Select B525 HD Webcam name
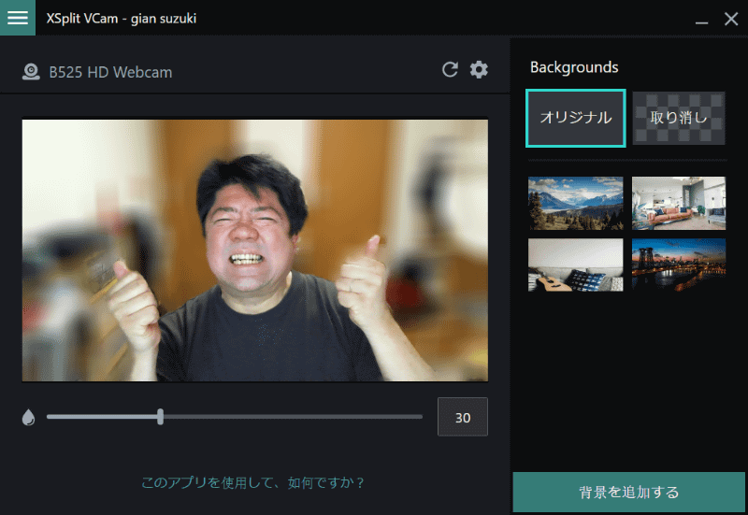Screen dimensions: 748x515 [x=110, y=73]
